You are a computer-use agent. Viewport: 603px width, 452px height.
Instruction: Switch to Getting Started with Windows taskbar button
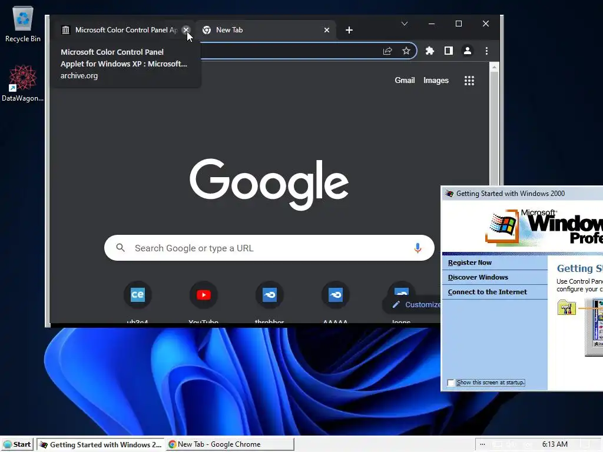(101, 444)
